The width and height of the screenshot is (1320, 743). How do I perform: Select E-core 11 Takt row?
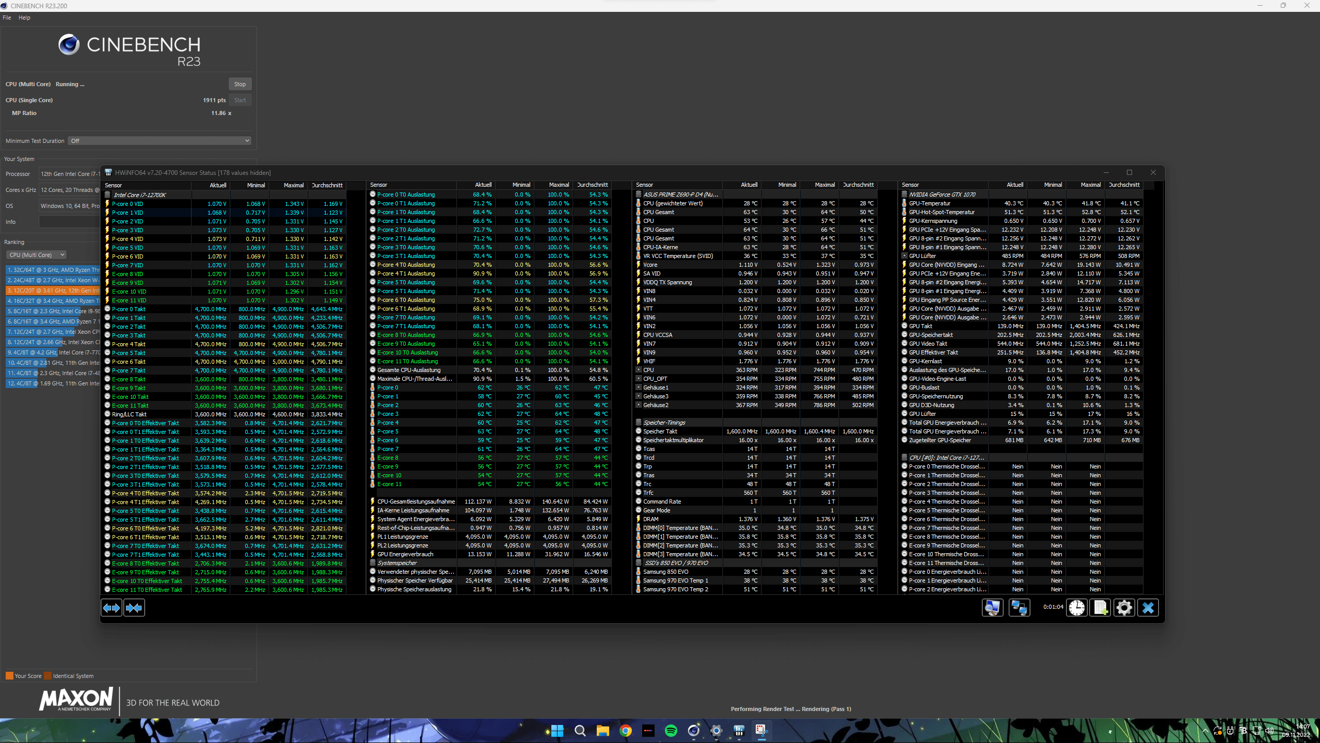coord(225,406)
